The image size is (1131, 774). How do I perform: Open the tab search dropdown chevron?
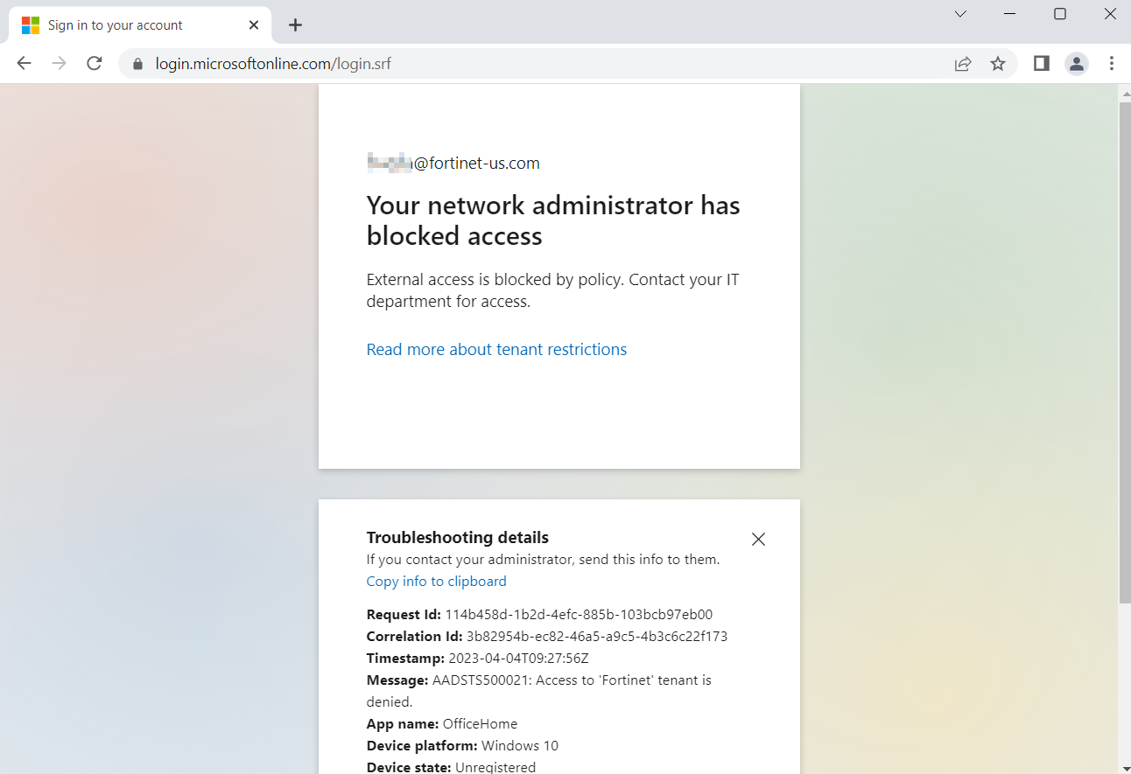coord(960,14)
